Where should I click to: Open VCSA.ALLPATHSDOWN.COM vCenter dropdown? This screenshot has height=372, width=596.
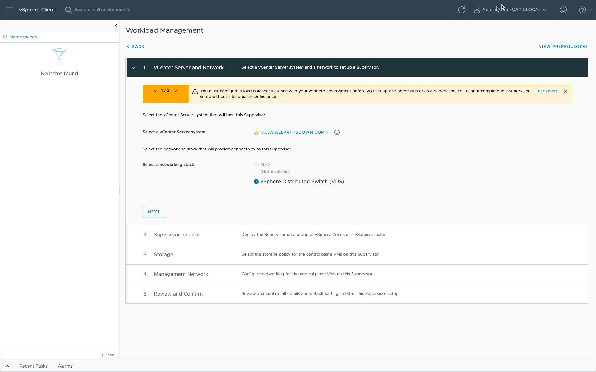(294, 132)
